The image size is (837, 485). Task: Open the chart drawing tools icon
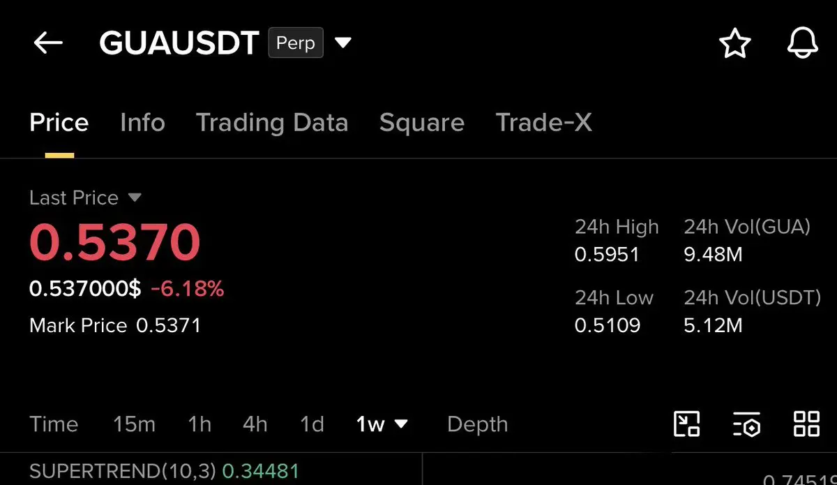686,424
